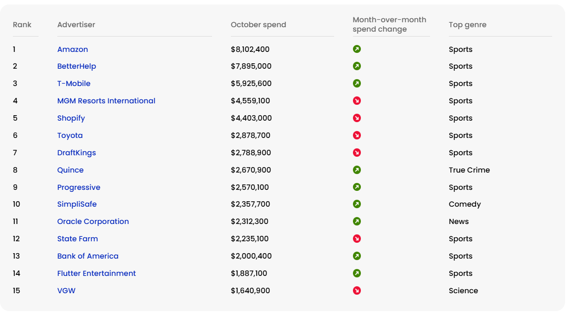Click Oracle Corporation's green up arrow icon

point(356,222)
